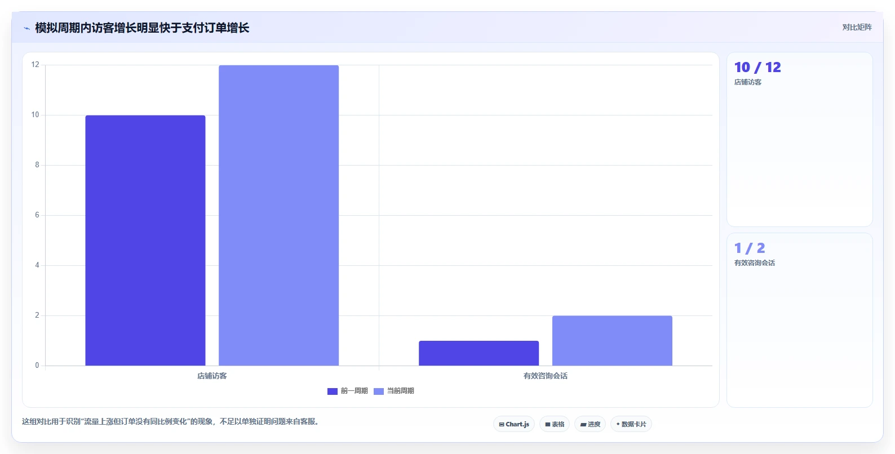Screen dimensions: 895x454
Task: Click the 前一周期 bar for 店铺访客
Action: click(145, 241)
